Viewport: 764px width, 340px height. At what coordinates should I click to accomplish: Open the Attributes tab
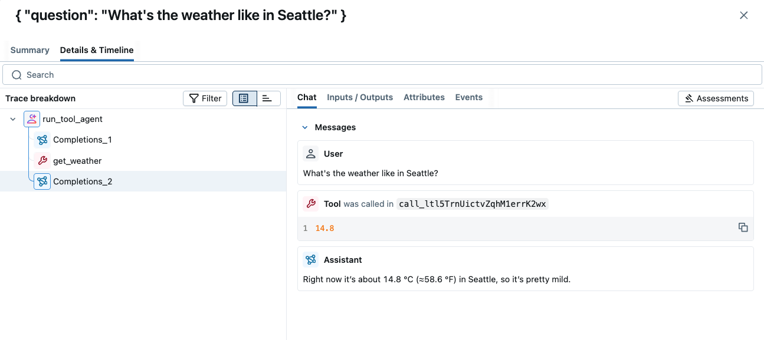[424, 97]
